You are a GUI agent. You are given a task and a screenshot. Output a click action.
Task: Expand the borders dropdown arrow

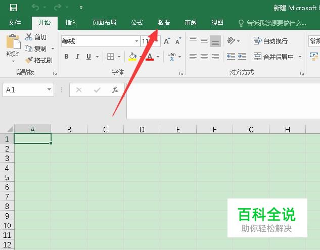coord(119,57)
